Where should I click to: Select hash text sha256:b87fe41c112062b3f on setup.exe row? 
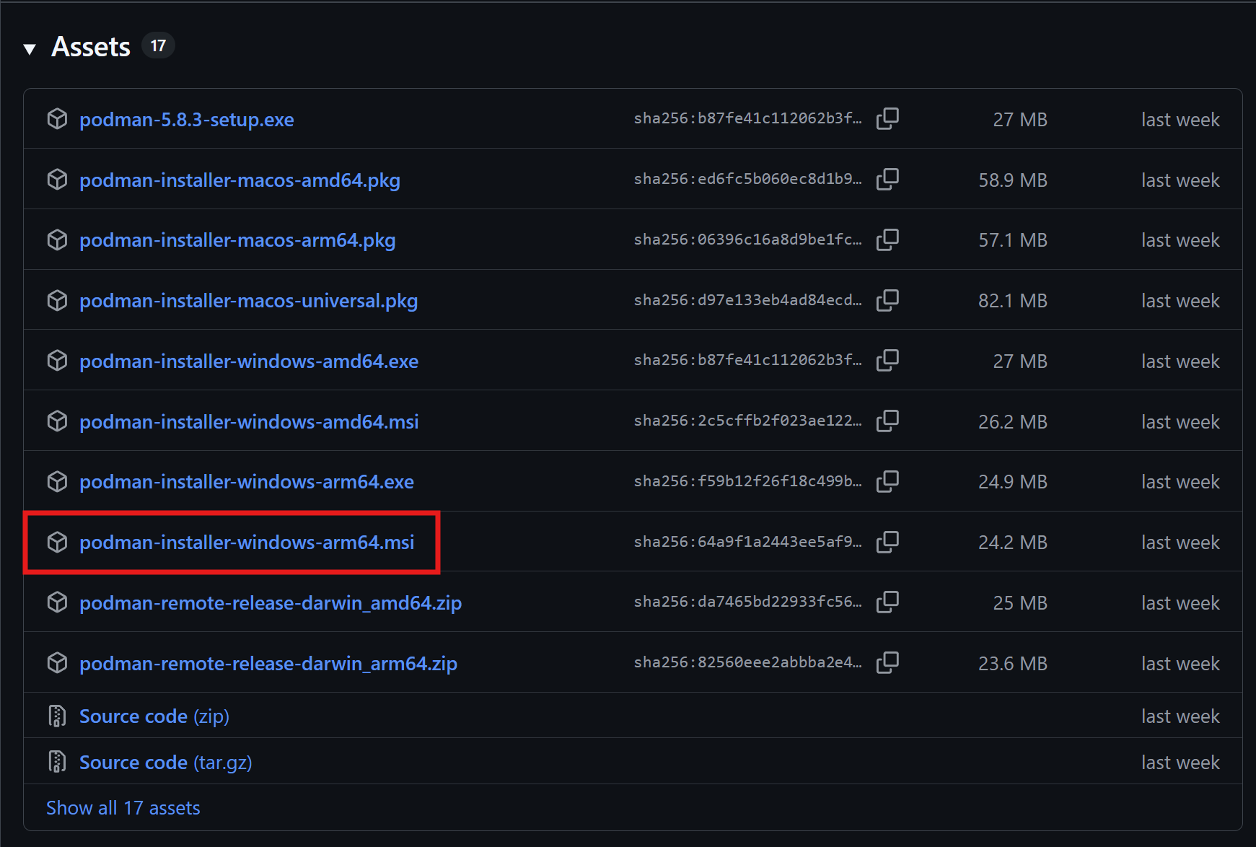(x=748, y=118)
